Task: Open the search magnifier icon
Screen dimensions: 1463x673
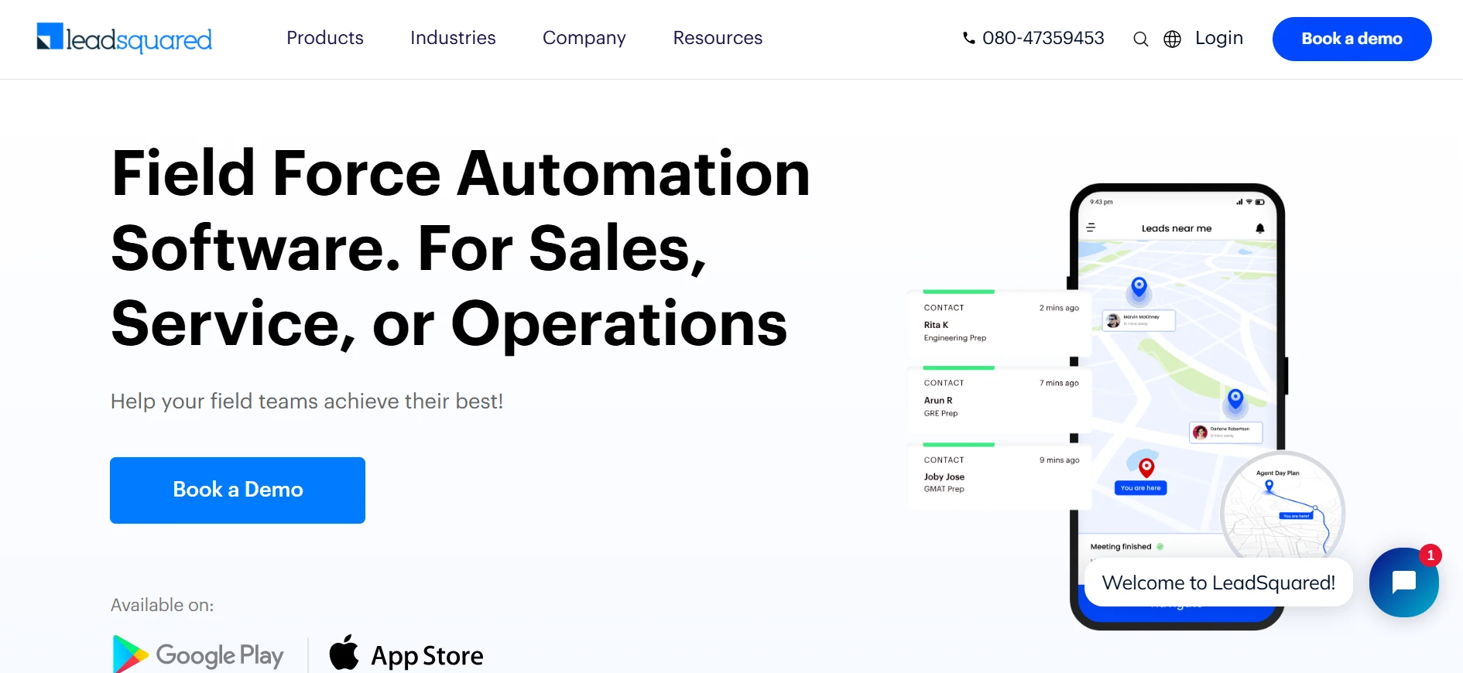Action: pyautogui.click(x=1140, y=39)
